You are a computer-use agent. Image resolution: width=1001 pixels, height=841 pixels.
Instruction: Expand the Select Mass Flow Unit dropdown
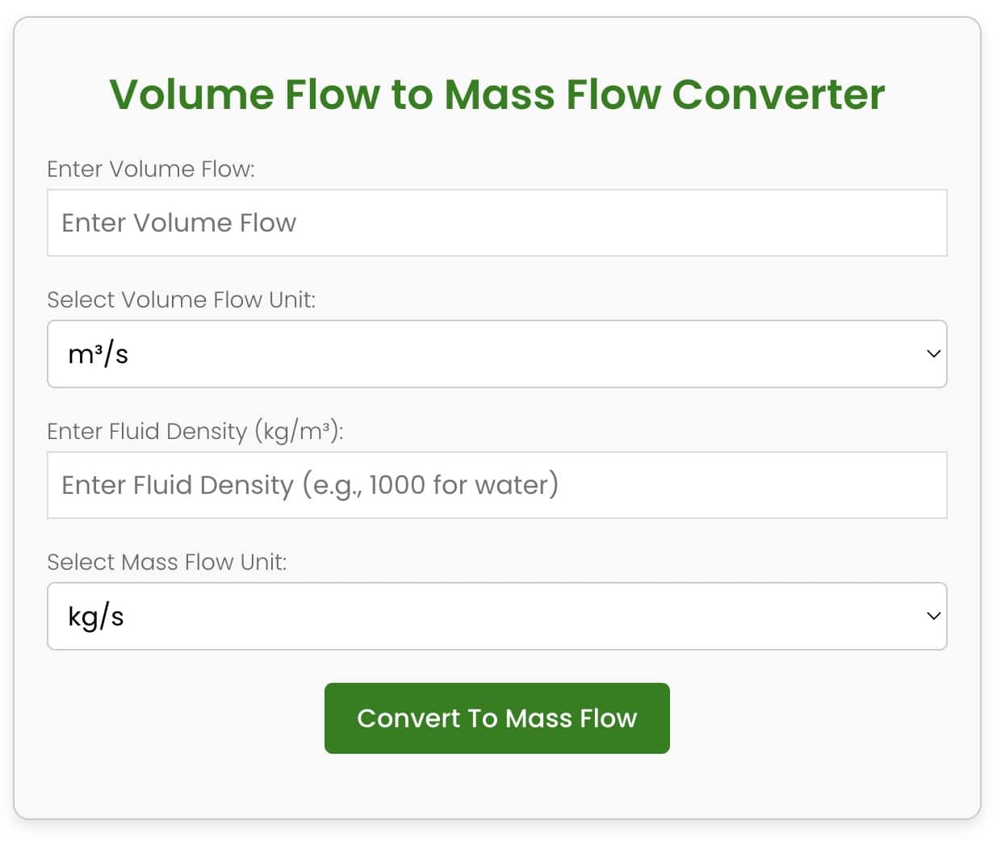coord(496,616)
